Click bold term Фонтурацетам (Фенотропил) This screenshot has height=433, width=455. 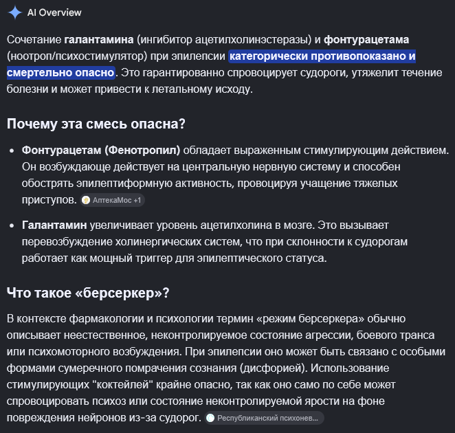(101, 151)
